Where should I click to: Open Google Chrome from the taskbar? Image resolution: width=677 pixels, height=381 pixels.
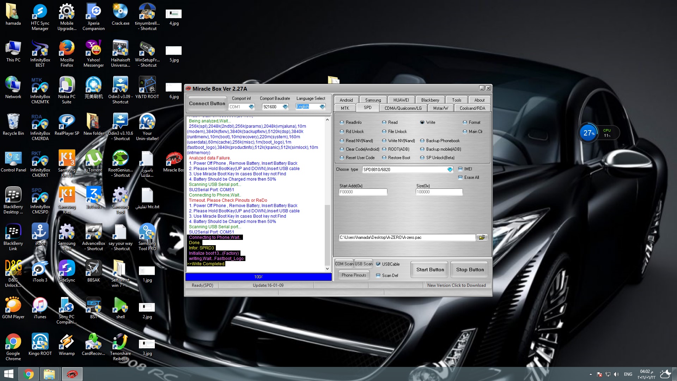point(29,374)
